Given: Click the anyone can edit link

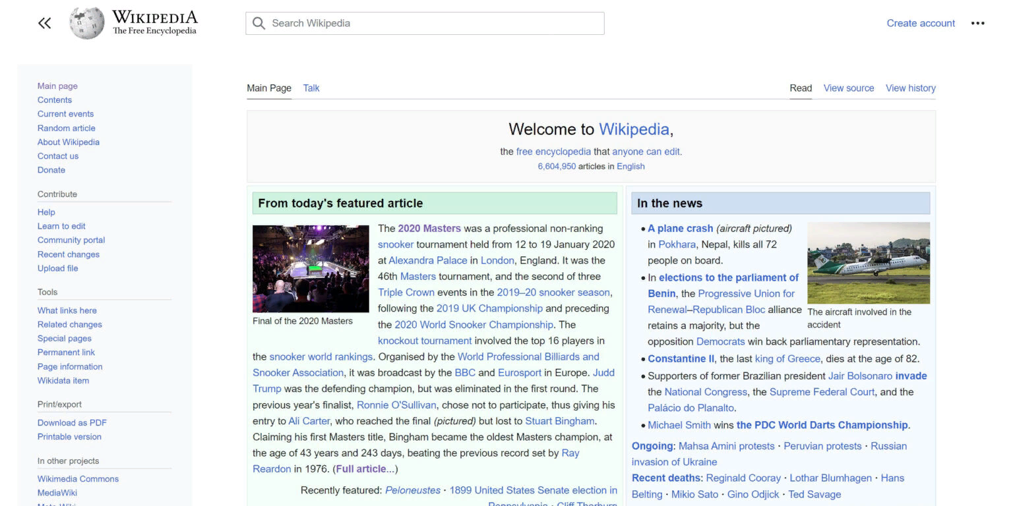Looking at the screenshot, I should click(x=646, y=152).
